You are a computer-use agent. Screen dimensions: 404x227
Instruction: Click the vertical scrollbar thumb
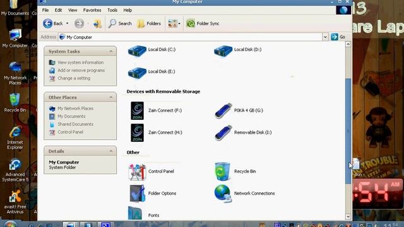348,131
